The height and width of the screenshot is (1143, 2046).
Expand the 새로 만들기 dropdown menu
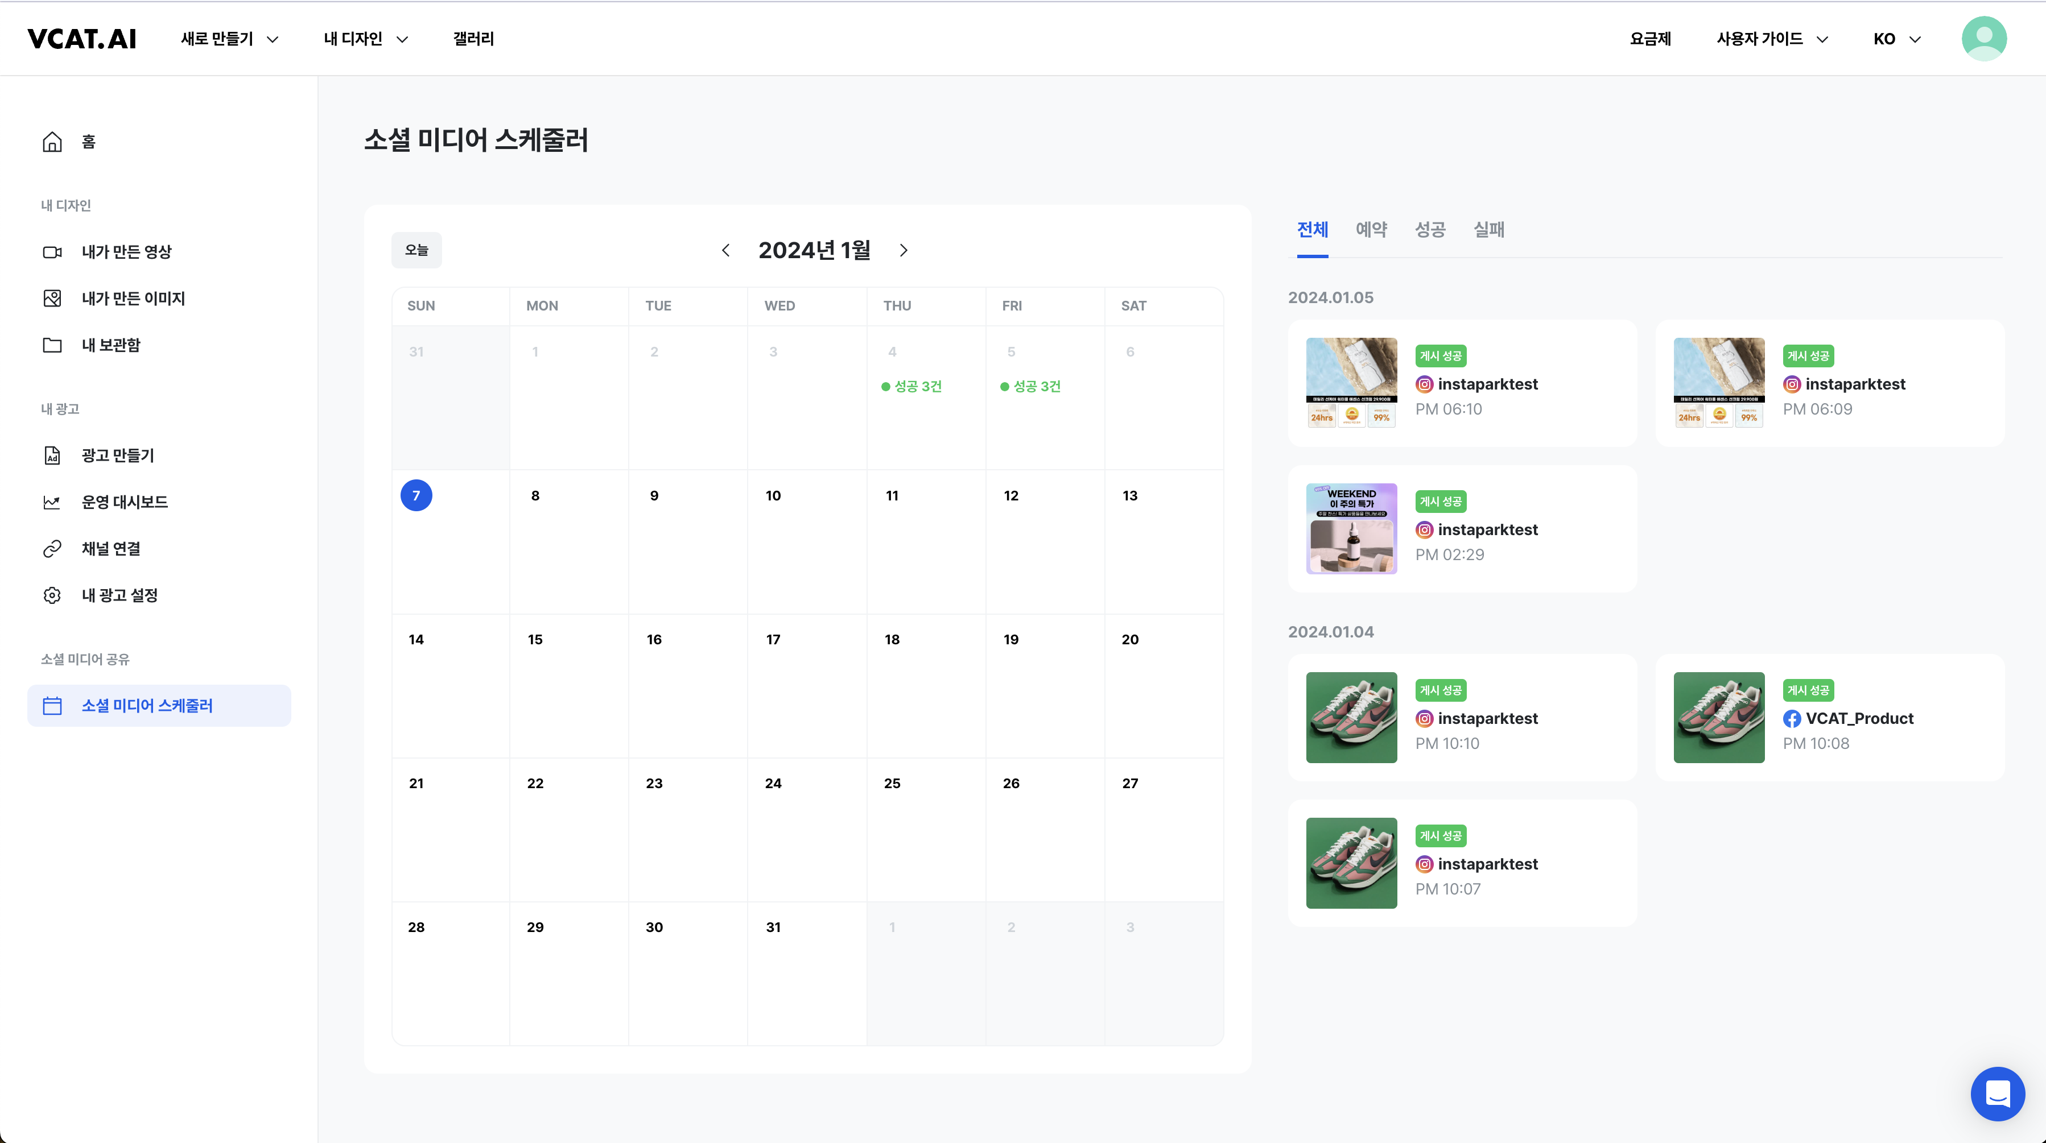pos(229,39)
